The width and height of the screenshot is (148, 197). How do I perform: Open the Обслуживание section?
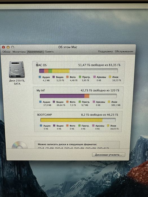(x=124, y=52)
